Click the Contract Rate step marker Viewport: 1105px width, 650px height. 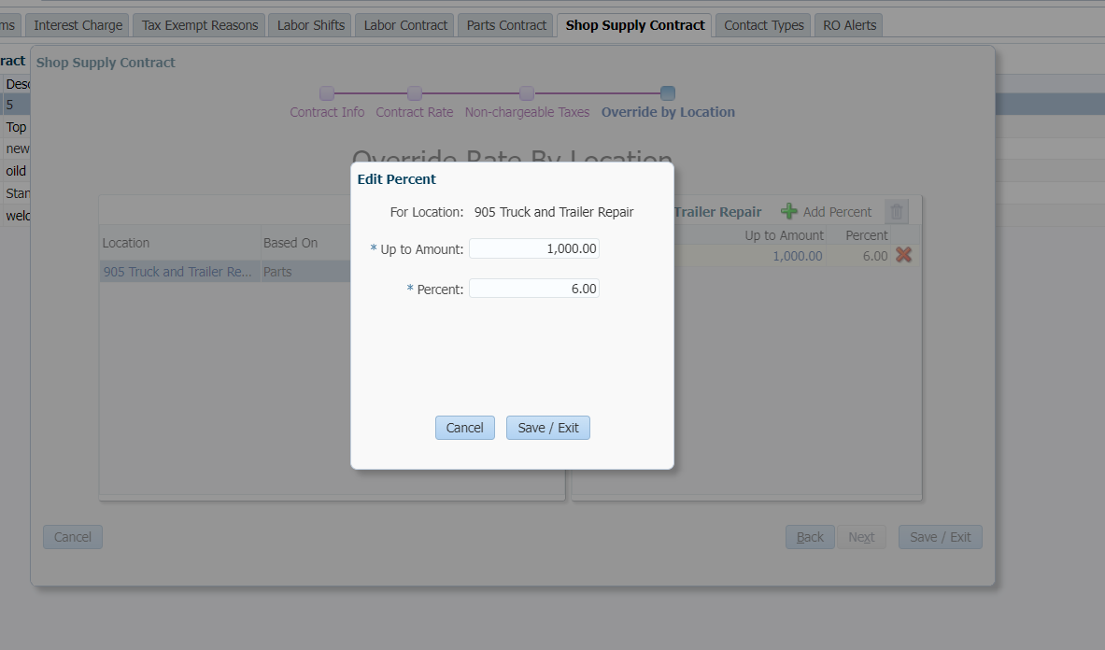click(415, 93)
